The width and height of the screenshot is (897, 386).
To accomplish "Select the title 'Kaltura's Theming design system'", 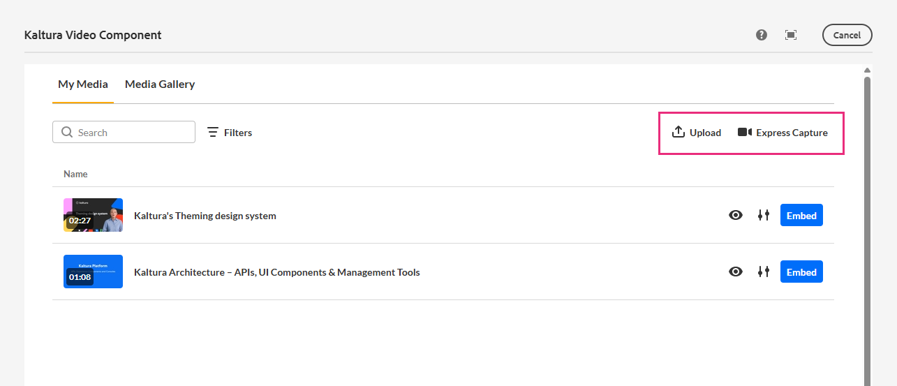I will pyautogui.click(x=205, y=216).
